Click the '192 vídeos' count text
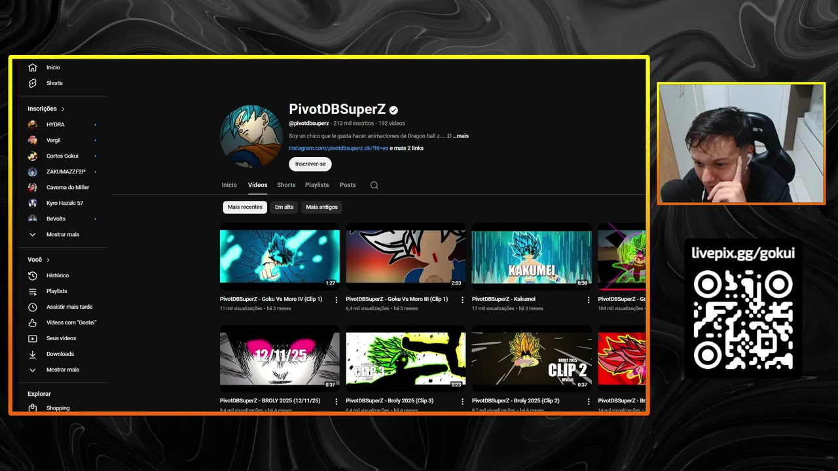This screenshot has height=471, width=838. (x=392, y=123)
